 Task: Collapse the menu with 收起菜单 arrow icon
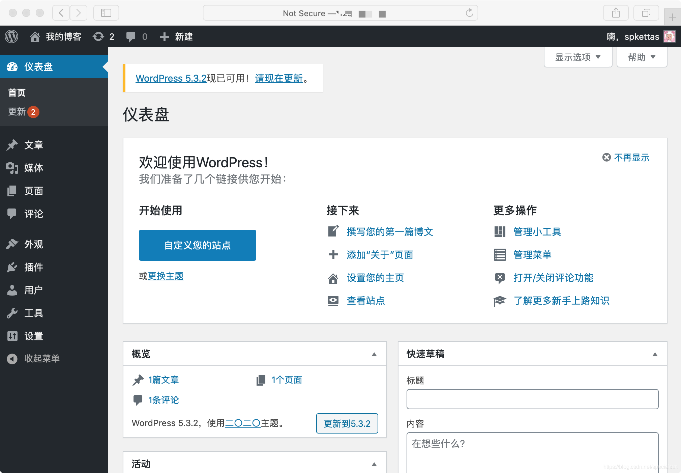click(x=12, y=359)
